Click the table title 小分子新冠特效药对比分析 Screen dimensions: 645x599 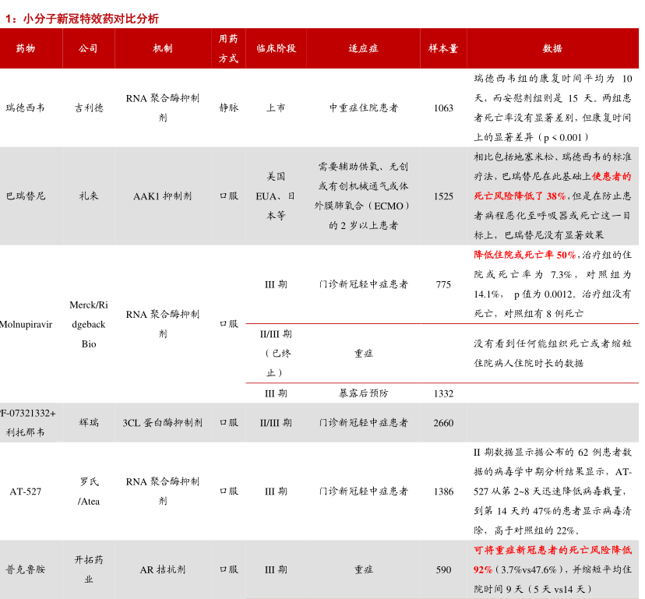pyautogui.click(x=90, y=19)
